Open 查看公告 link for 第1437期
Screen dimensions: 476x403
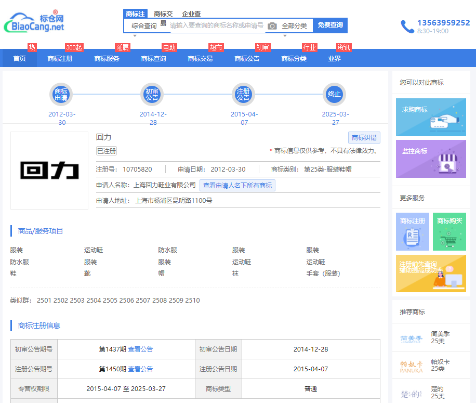tap(140, 349)
